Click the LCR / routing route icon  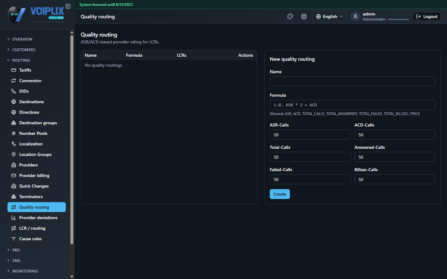[14, 228]
